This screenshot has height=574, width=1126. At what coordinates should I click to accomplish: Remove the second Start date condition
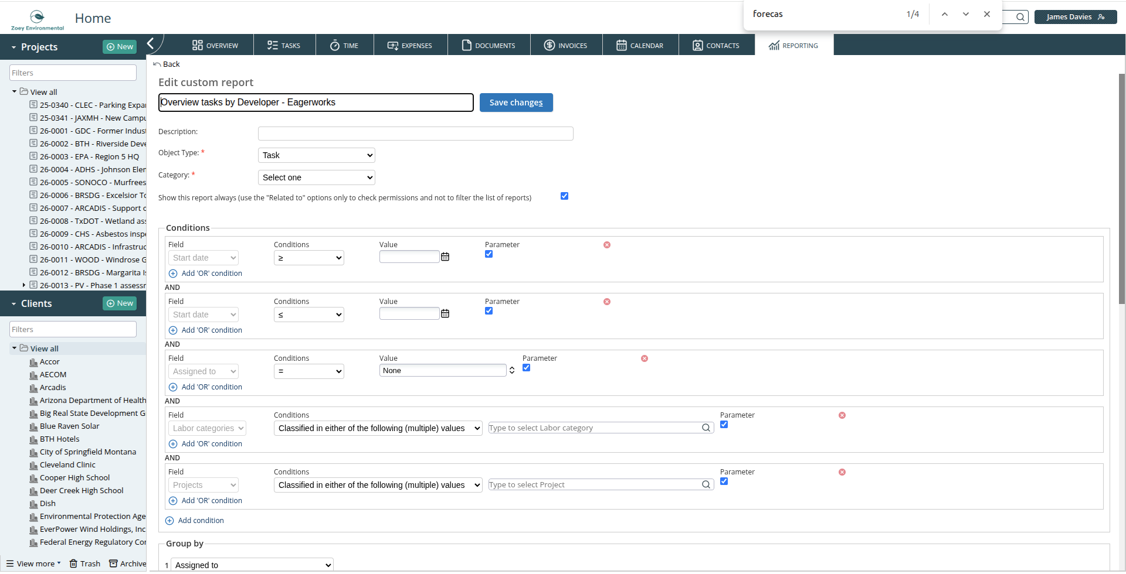click(x=607, y=302)
